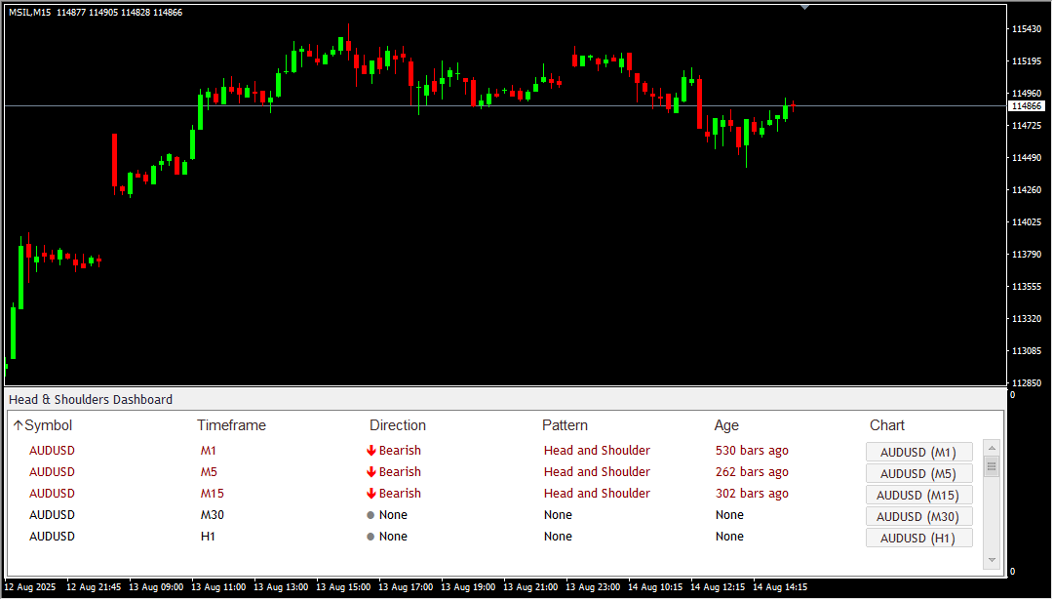Click the sort arrow beside Symbol header

click(18, 425)
